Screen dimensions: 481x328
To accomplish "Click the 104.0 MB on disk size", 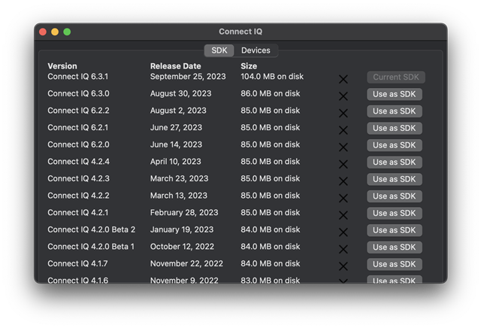I will pyautogui.click(x=272, y=77).
